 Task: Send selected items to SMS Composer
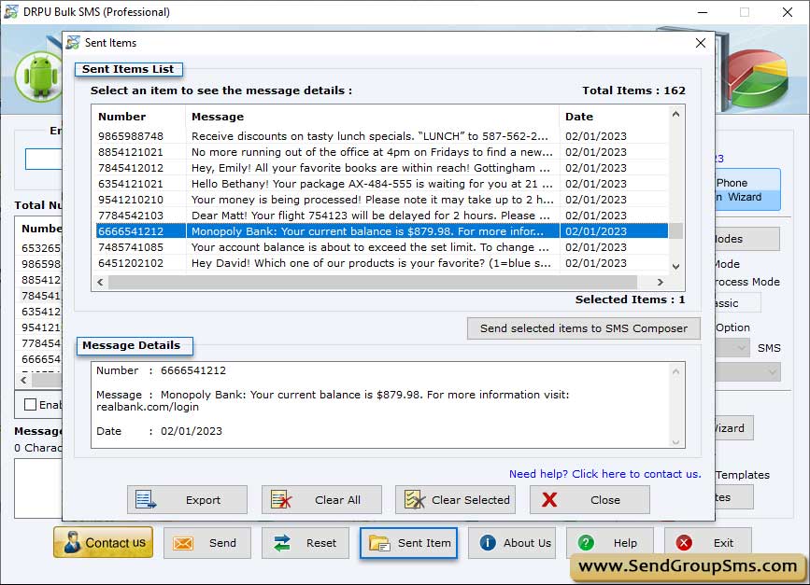584,328
